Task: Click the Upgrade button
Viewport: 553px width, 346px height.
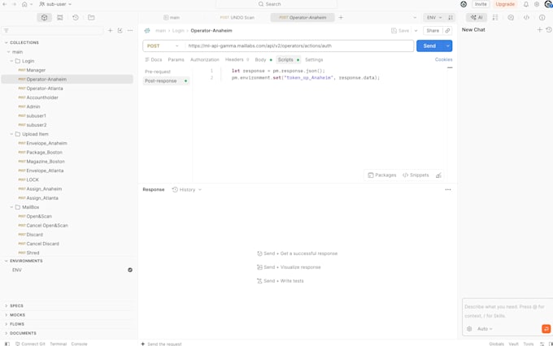Action: pos(505,4)
